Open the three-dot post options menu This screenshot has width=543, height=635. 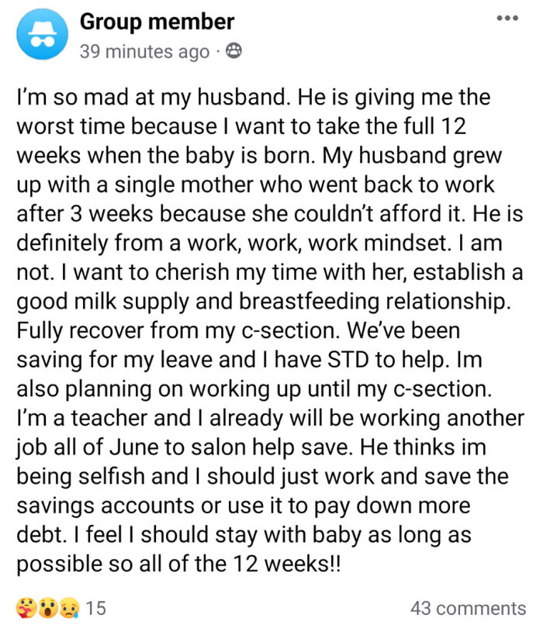[x=508, y=19]
